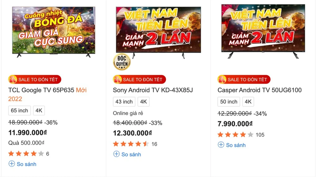Click the TCL TV product image
316x177 pixels.
pyautogui.click(x=53, y=31)
